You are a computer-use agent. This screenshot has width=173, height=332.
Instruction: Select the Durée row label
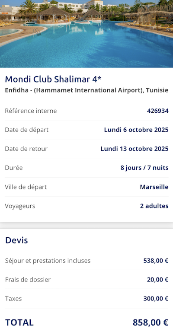click(x=14, y=168)
